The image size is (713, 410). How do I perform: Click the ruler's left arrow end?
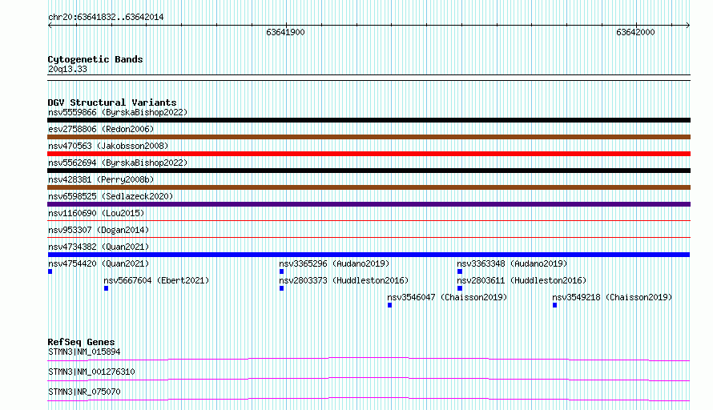[x=50, y=25]
